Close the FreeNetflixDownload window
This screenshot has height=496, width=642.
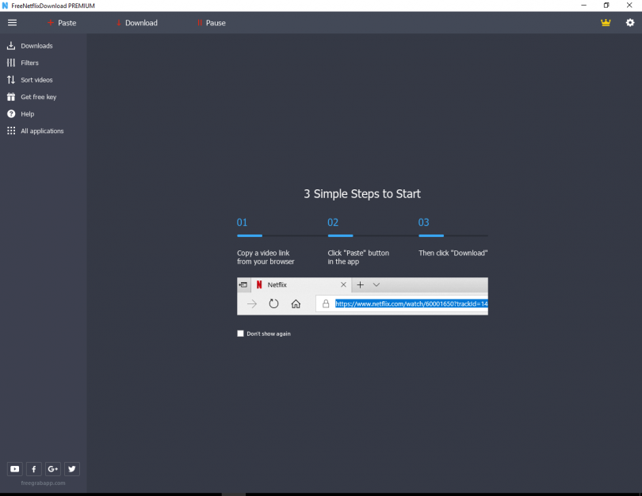point(629,6)
